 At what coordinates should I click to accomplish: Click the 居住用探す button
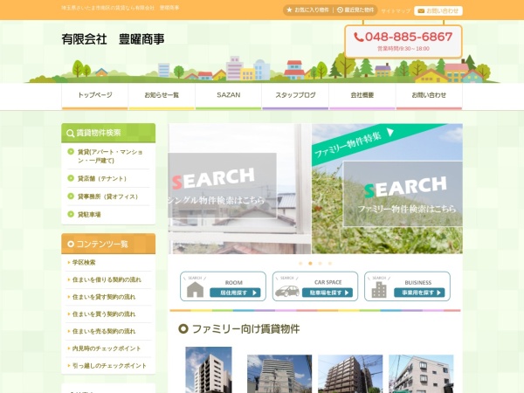click(x=235, y=293)
